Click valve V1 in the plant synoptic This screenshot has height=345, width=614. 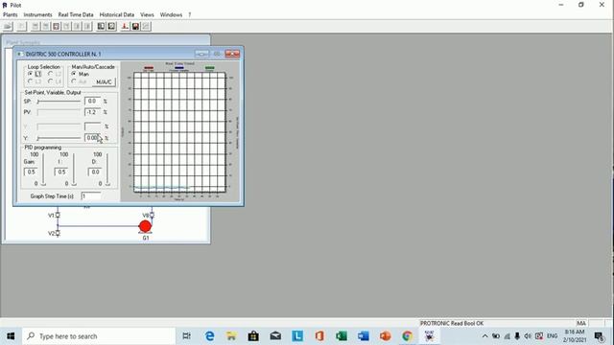[x=58, y=215]
